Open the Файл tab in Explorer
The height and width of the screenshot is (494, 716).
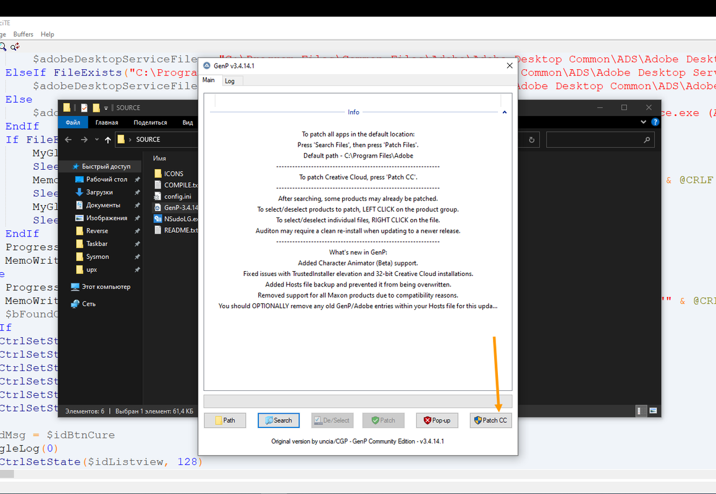[x=73, y=122]
